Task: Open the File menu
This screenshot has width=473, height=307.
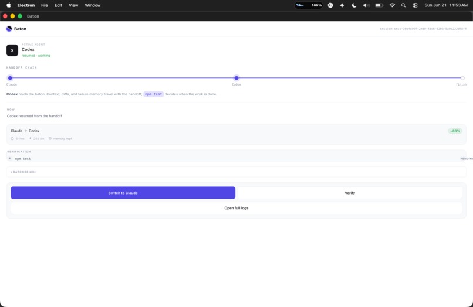Action: [x=45, y=5]
